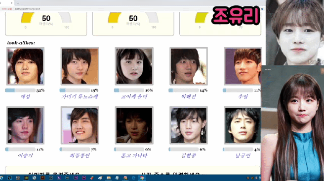The height and width of the screenshot is (181, 324).
Task: Open the blue Edge icon beside Chrome
Action: pyautogui.click(x=133, y=178)
